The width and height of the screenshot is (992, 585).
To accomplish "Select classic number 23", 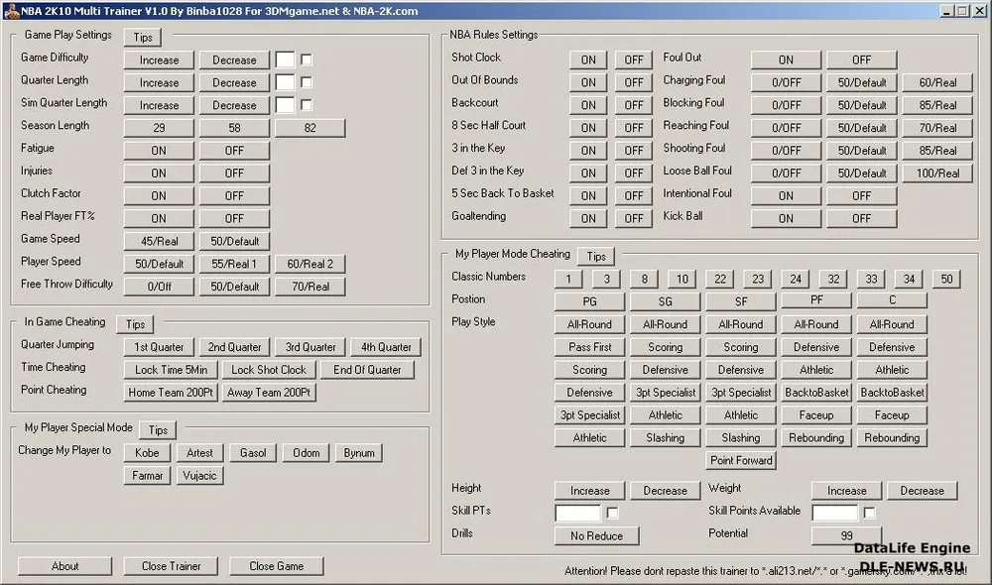I will 758,280.
